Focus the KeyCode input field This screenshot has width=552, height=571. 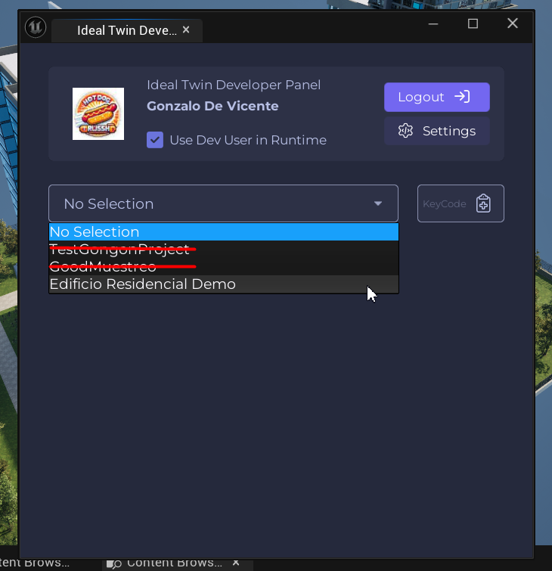445,203
